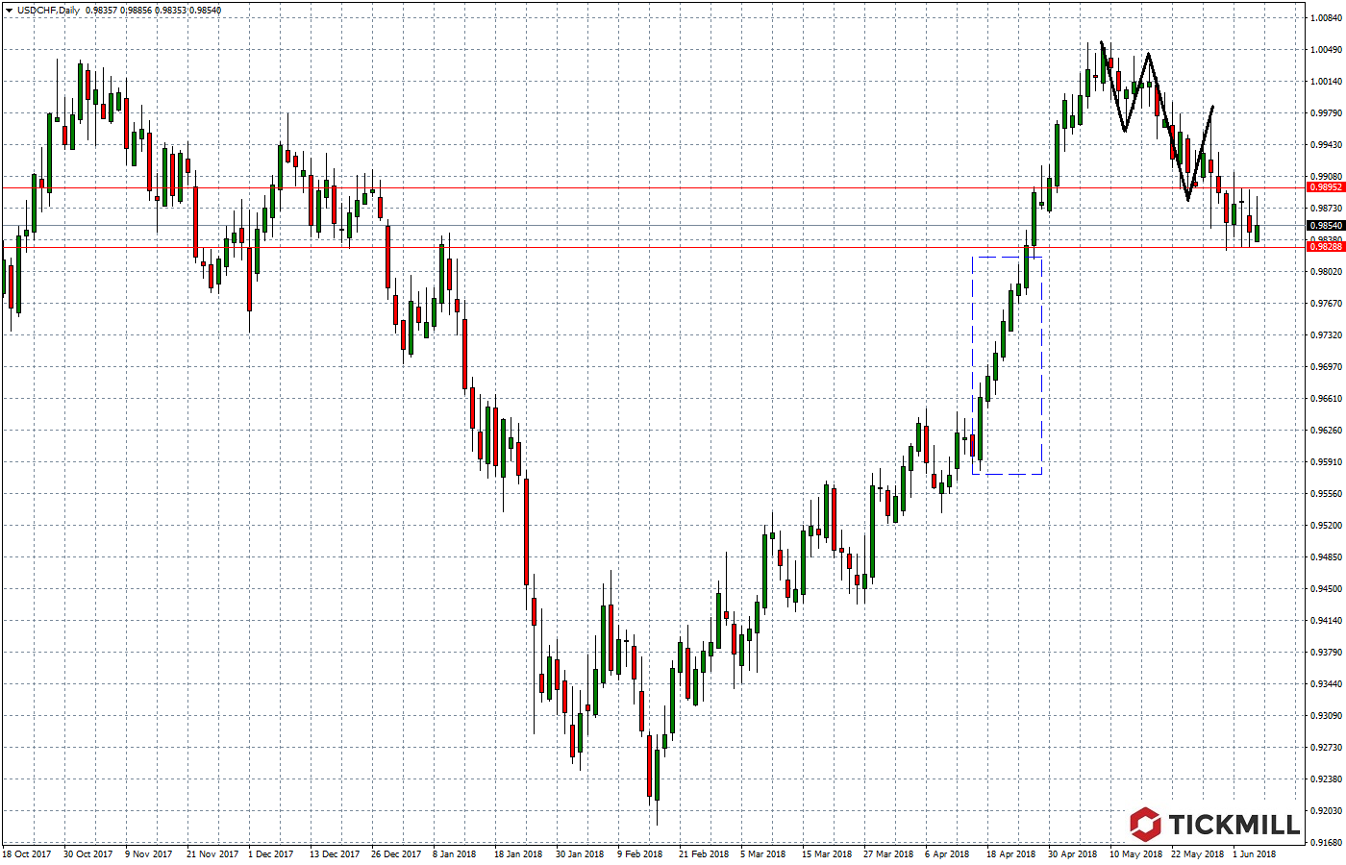This screenshot has height=865, width=1346.
Task: Click the 0.99430 price axis label
Action: [1326, 144]
